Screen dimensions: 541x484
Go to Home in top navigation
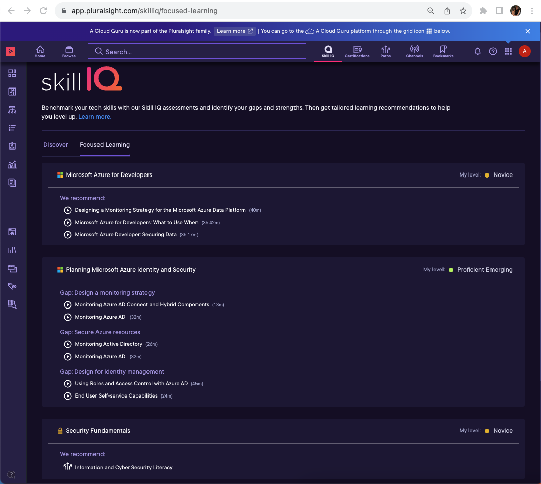[40, 52]
